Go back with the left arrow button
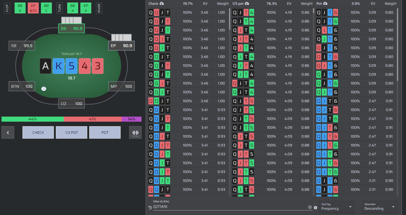The width and height of the screenshot is (406, 215). pyautogui.click(x=8, y=133)
